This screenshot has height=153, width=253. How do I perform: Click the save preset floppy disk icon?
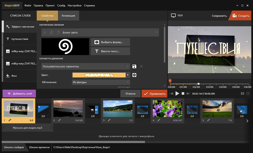click(x=134, y=66)
